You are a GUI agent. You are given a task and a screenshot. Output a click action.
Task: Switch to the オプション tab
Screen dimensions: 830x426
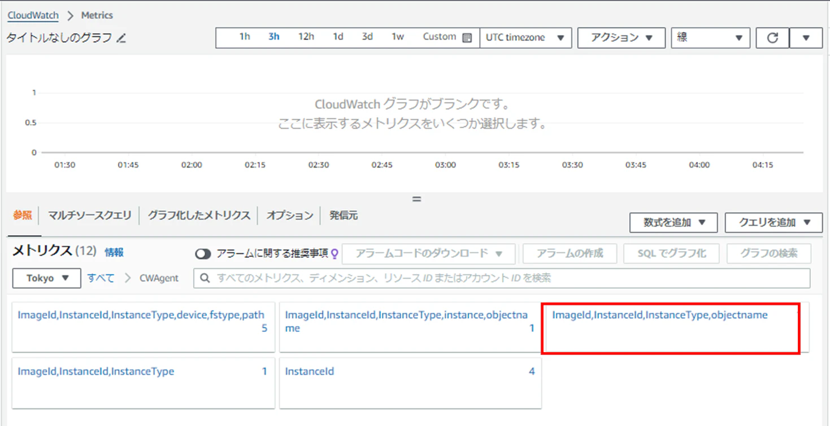pos(290,216)
